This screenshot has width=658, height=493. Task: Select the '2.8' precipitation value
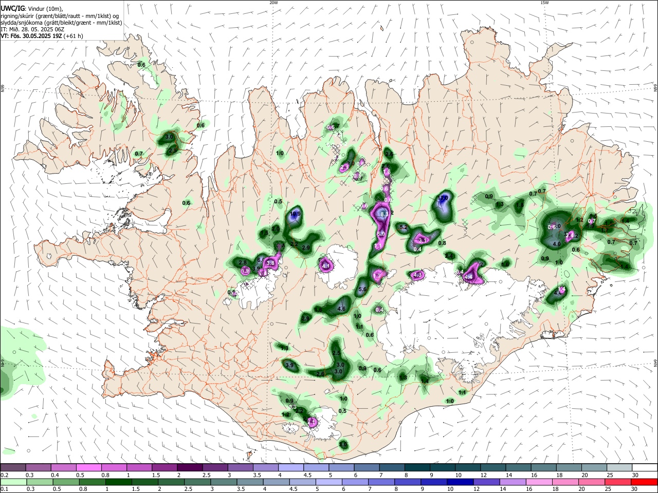(x=243, y=263)
